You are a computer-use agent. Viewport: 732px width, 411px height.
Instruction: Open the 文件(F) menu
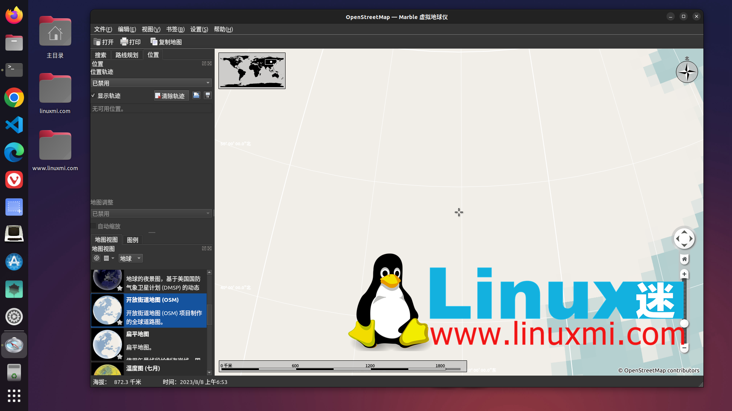(x=103, y=29)
